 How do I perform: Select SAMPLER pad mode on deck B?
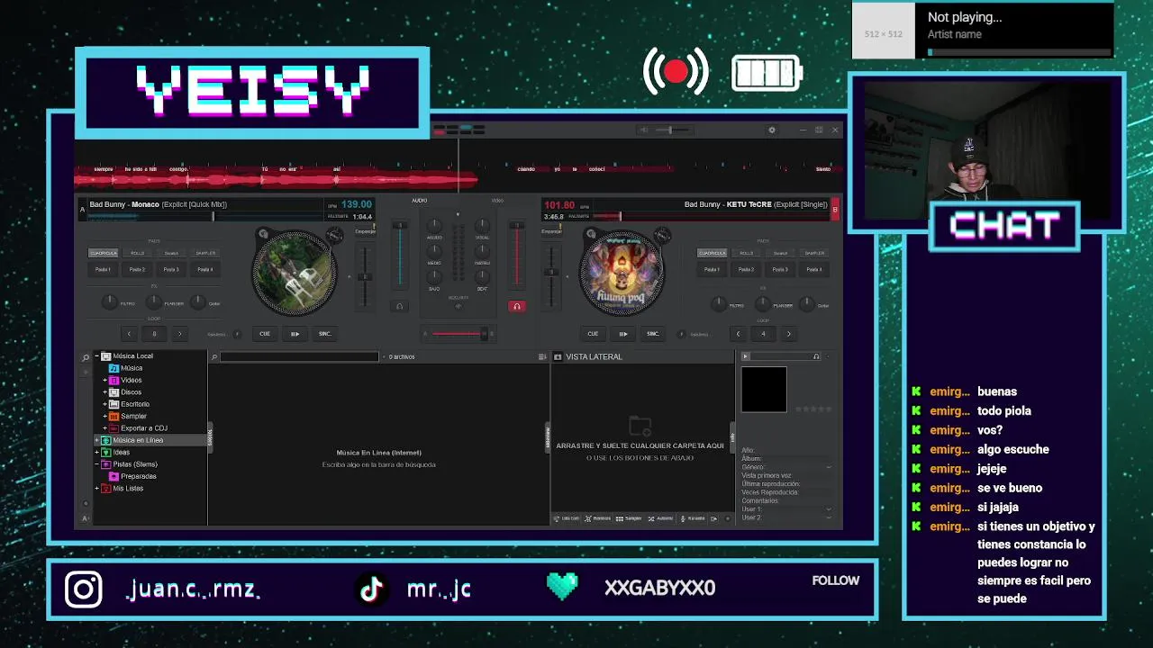(x=814, y=253)
